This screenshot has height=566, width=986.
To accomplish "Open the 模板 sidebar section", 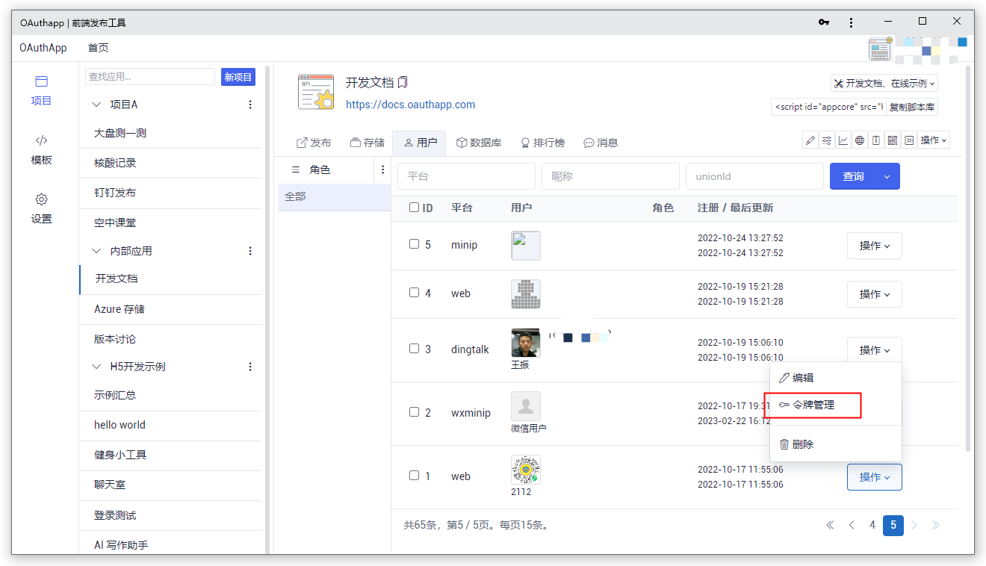I will 42,150.
